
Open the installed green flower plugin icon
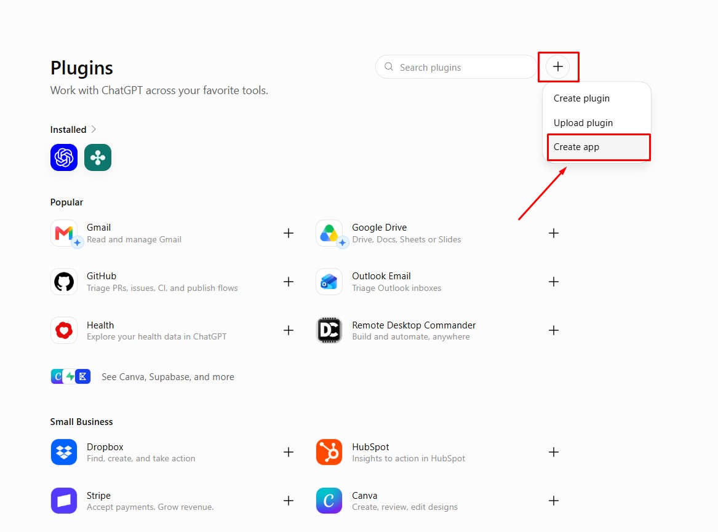pyautogui.click(x=98, y=157)
